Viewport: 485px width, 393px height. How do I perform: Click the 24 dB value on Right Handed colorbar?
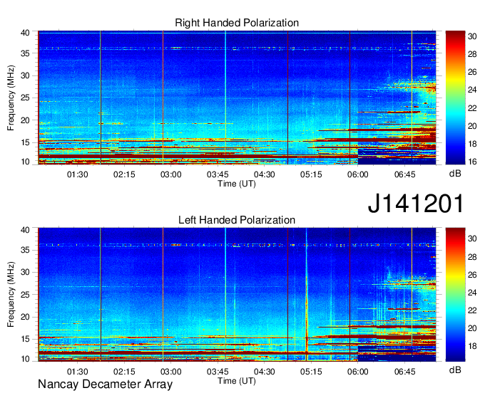(472, 90)
